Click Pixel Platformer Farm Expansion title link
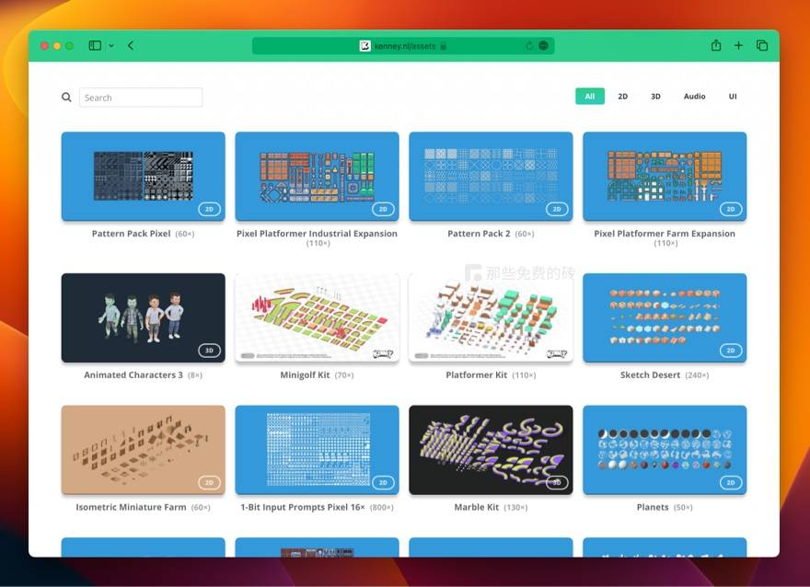 [x=665, y=234]
